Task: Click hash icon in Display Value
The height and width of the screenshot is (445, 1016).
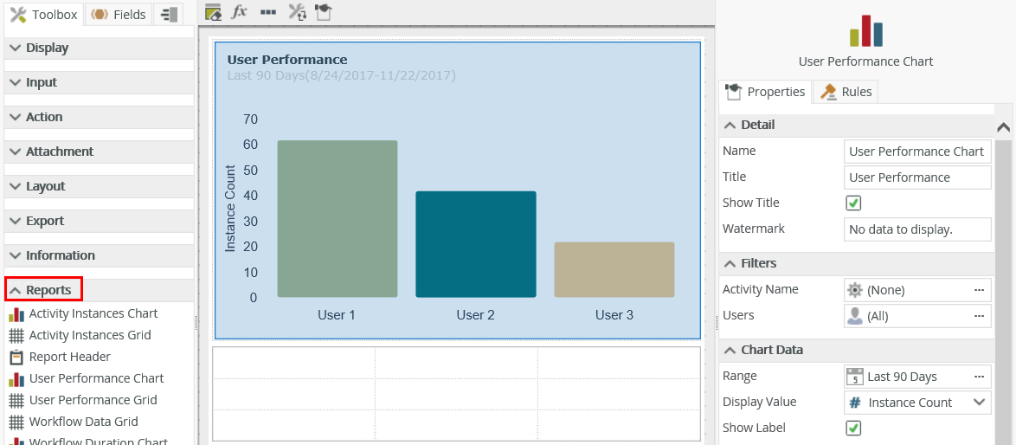Action: [855, 403]
